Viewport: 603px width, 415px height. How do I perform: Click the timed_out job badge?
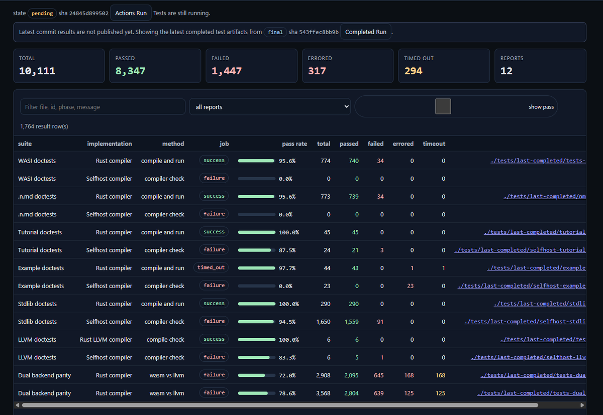tap(211, 267)
